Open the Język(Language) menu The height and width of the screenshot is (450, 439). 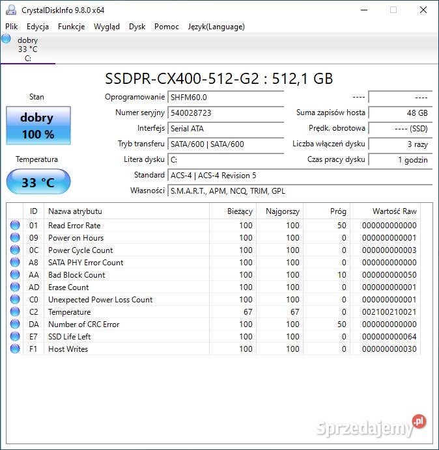[x=216, y=27]
